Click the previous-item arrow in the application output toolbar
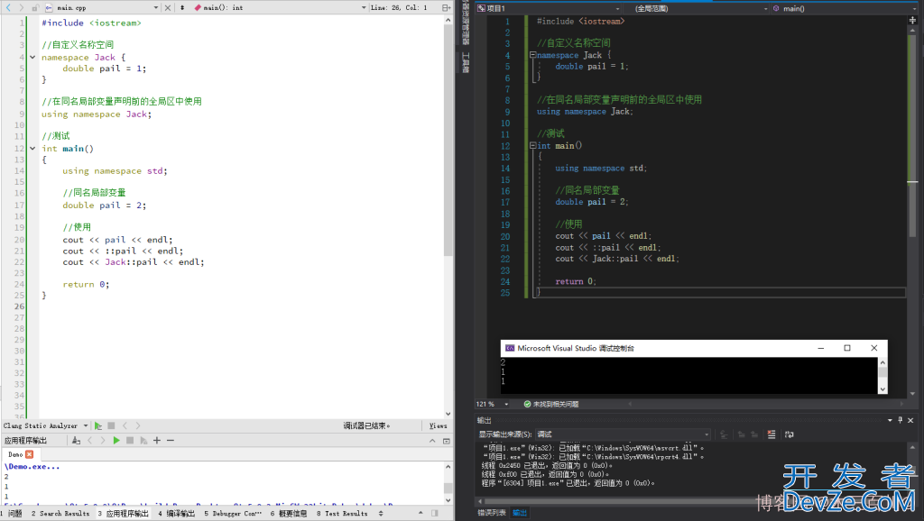This screenshot has width=924, height=521. (x=89, y=441)
